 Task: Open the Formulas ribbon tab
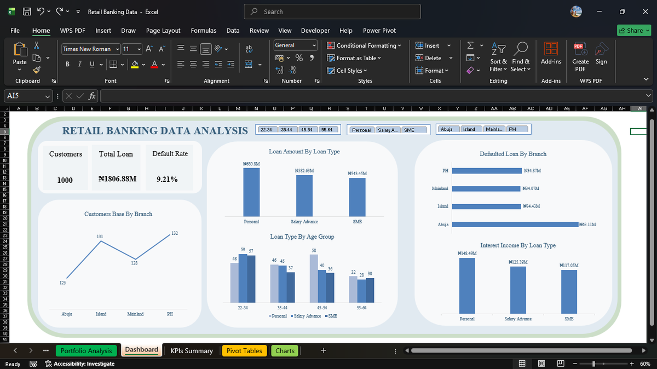[203, 31]
